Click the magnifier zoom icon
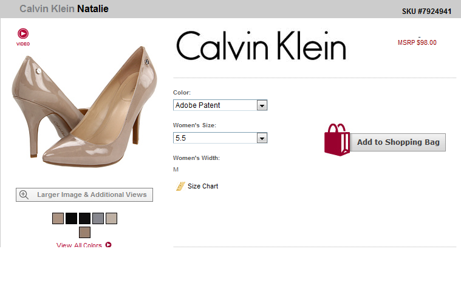The width and height of the screenshot is (461, 286). pos(24,195)
